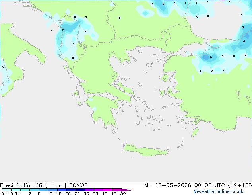Image resolution: width=252 pixels, height=195 pixels.
Task: Click the legend swatch between 45 and 50
Action: (117, 190)
